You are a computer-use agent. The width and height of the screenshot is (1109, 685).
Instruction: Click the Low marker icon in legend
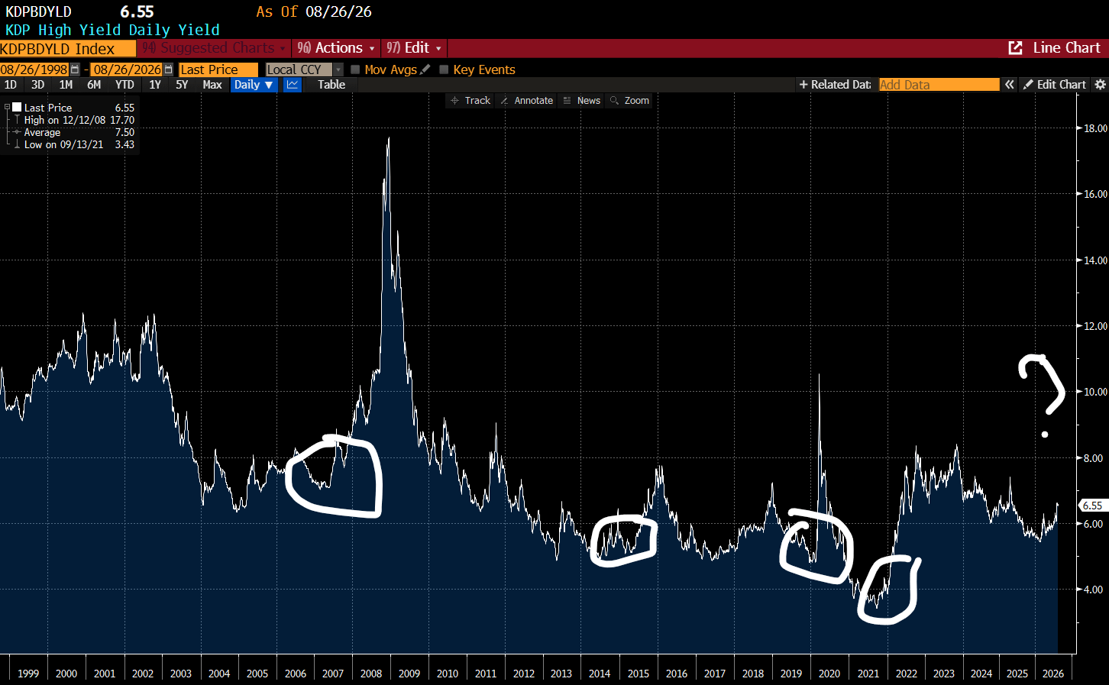pyautogui.click(x=17, y=144)
